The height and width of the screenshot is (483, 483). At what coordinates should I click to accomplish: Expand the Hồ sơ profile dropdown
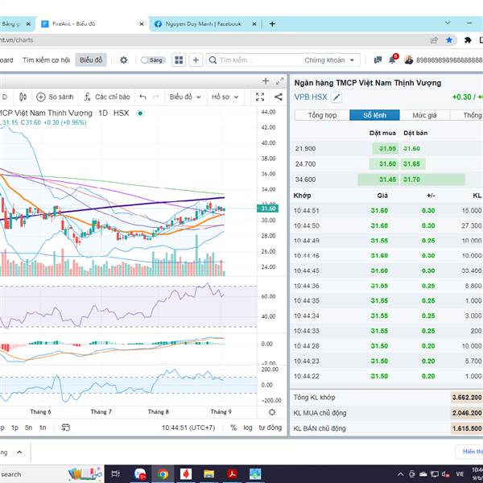click(225, 97)
